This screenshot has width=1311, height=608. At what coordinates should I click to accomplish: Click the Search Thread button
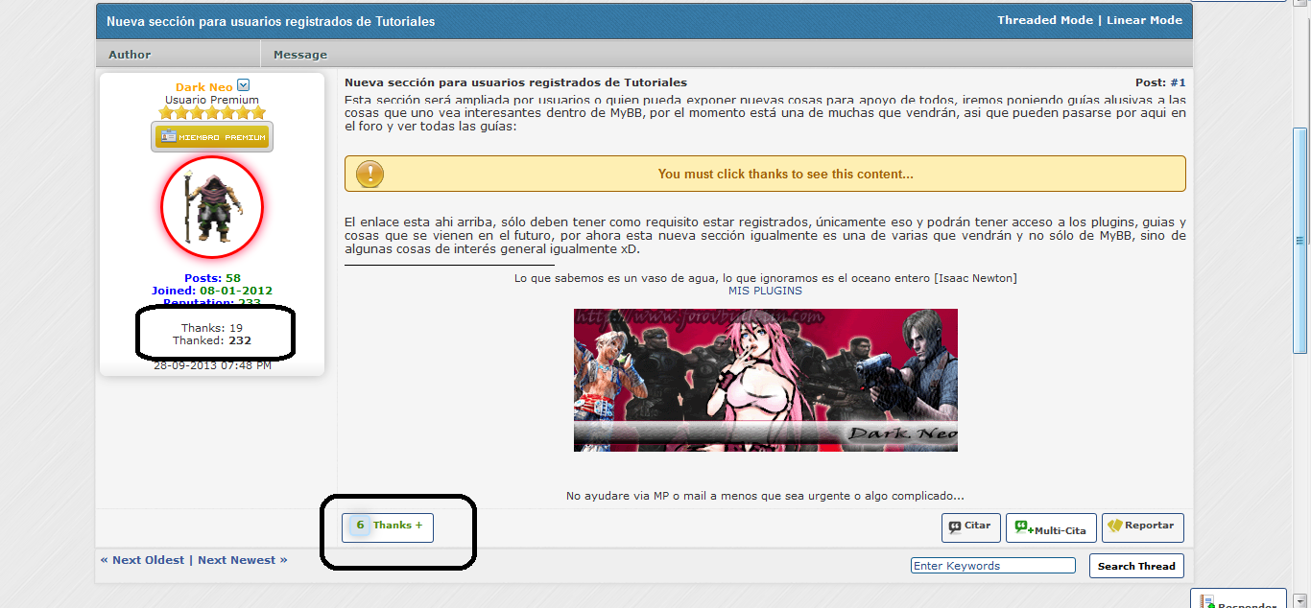1136,566
